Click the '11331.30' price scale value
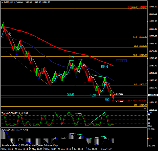 (153, 102)
